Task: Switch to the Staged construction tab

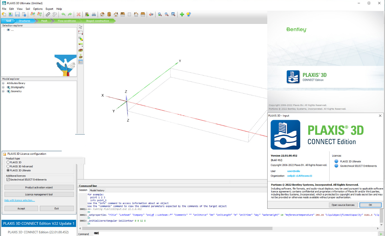Action: point(97,21)
